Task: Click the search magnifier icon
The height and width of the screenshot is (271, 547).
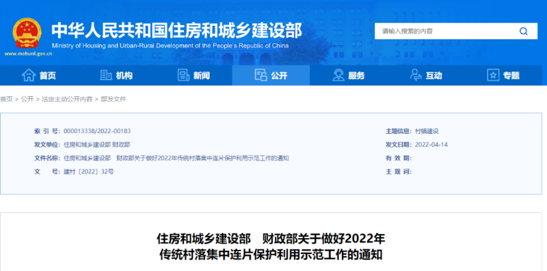Action: pyautogui.click(x=523, y=31)
